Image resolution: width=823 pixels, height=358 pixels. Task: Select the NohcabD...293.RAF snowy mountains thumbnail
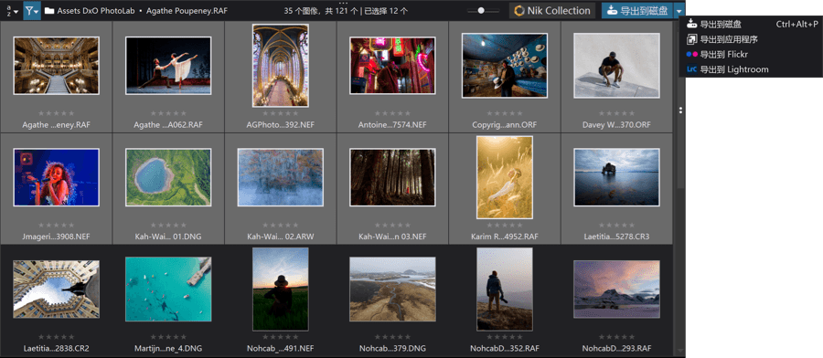(x=616, y=290)
